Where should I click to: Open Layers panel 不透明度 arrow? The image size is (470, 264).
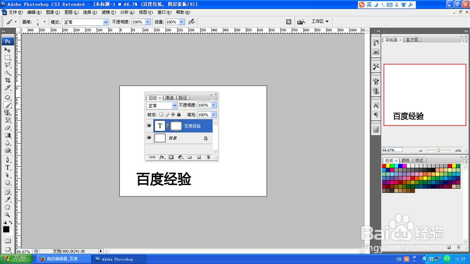point(214,105)
